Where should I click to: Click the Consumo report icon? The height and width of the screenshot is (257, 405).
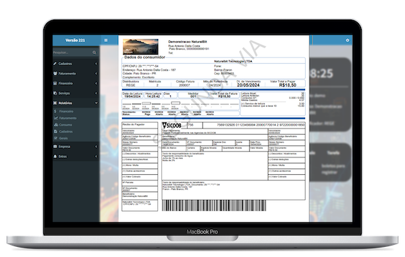point(55,124)
